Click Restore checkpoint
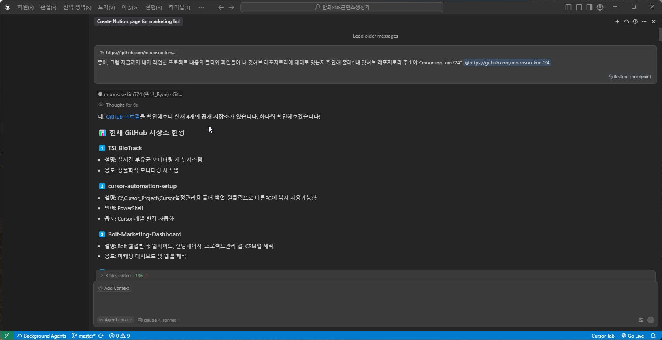662x340 pixels. pos(630,76)
